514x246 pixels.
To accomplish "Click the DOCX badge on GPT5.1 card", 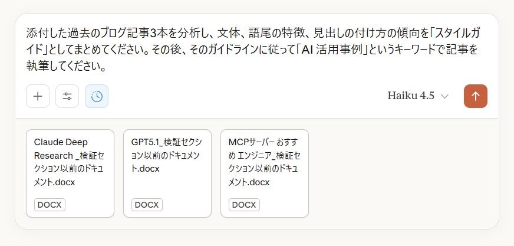I will click(147, 205).
